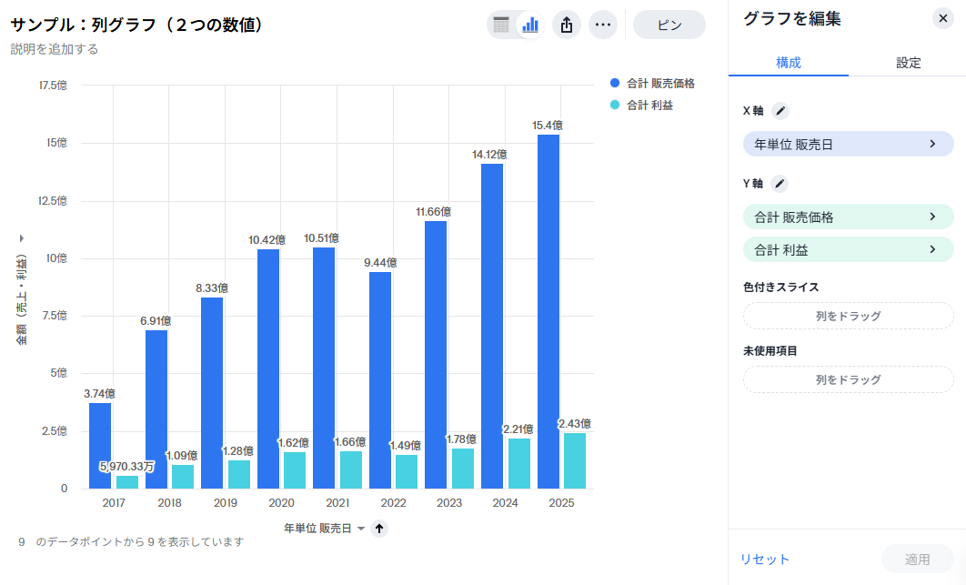Image resolution: width=966 pixels, height=585 pixels.
Task: Toggle ascending sort arrow below chart
Action: click(379, 529)
